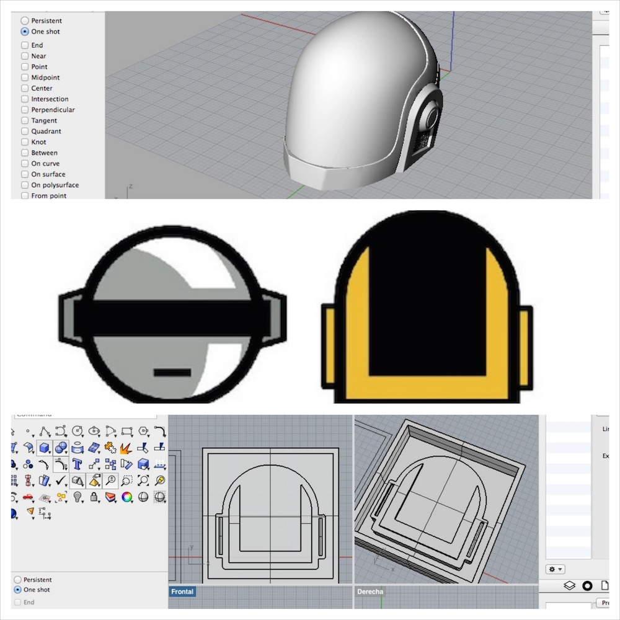Screen dimensions: 620x620
Task: Enable the Tangent snap checkbox
Action: point(25,120)
